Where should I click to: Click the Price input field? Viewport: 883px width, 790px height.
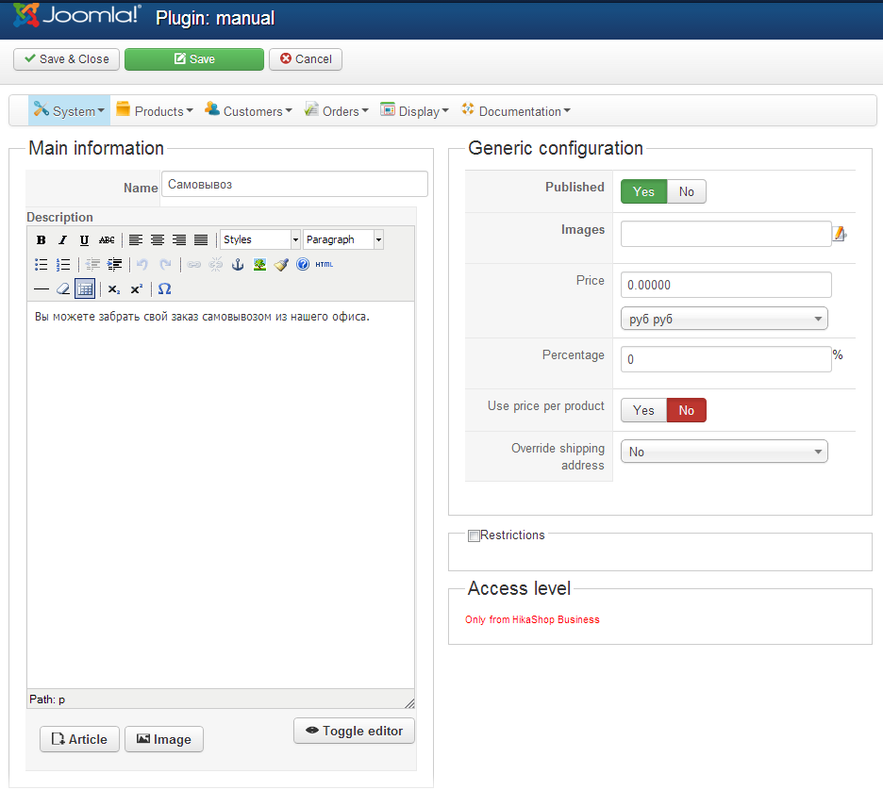pyautogui.click(x=725, y=285)
